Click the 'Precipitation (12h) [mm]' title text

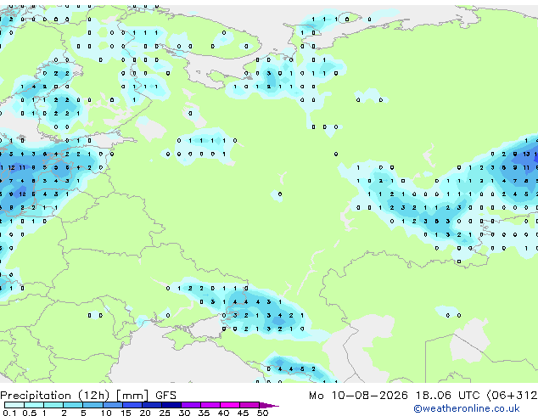pyautogui.click(x=75, y=396)
